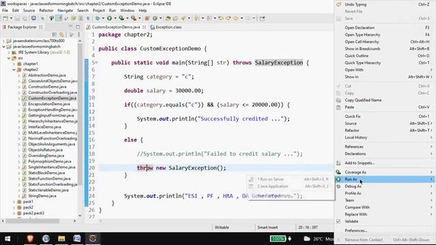This screenshot has height=245, width=436.
Task: Open the Debug toolbar dropdown arrow
Action: tap(103, 18)
